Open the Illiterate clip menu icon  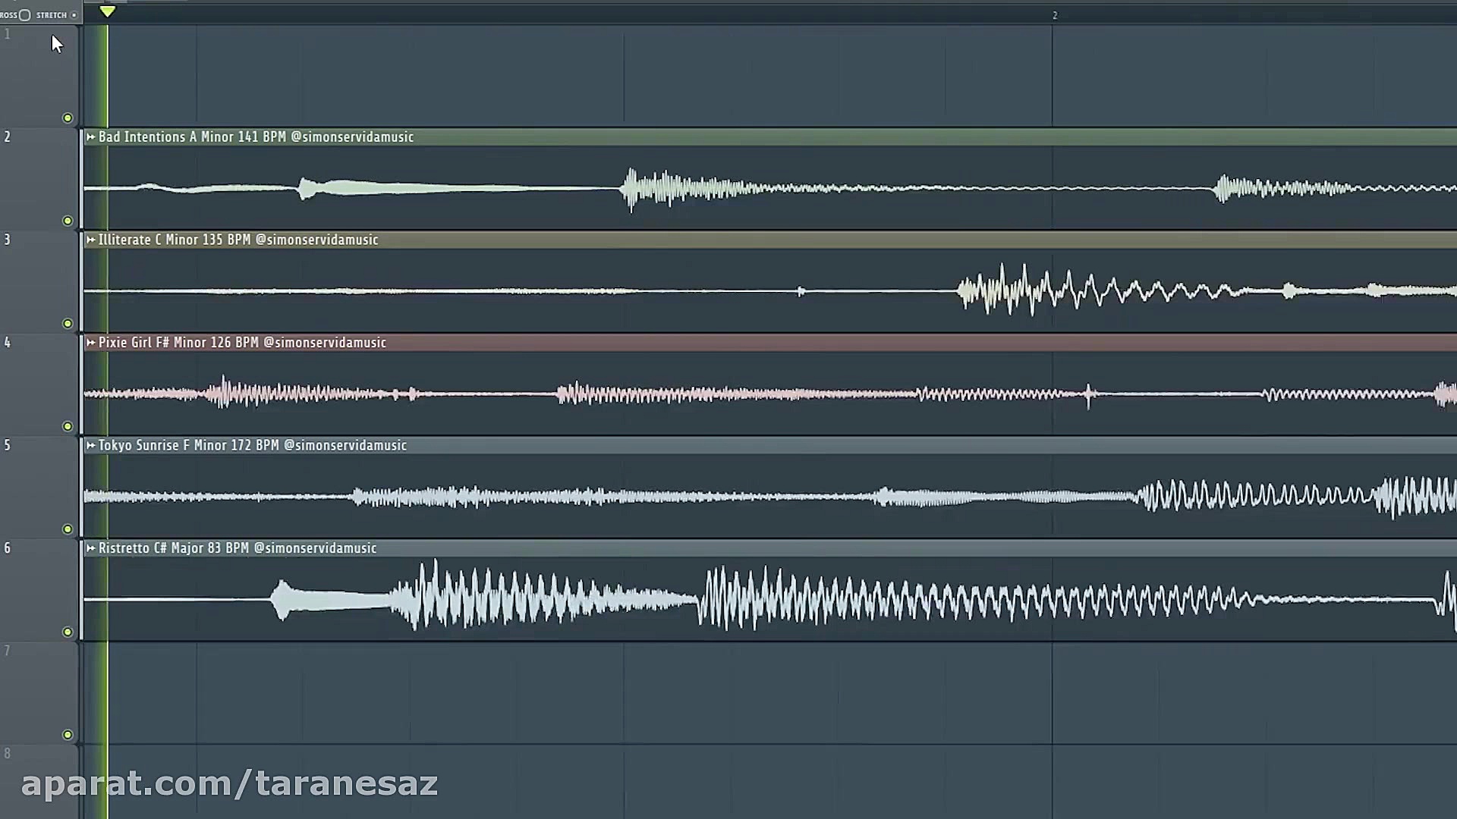[x=90, y=240]
